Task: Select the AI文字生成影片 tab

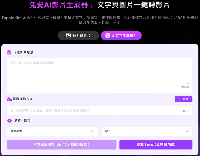Action: coord(121,36)
